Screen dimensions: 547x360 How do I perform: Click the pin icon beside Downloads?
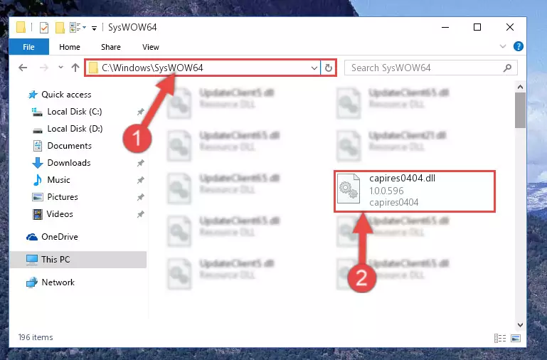point(140,163)
